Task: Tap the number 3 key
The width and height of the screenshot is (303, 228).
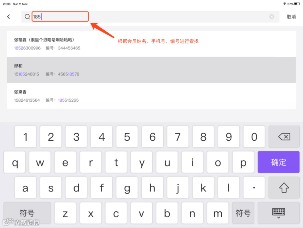Action: [x=76, y=137]
